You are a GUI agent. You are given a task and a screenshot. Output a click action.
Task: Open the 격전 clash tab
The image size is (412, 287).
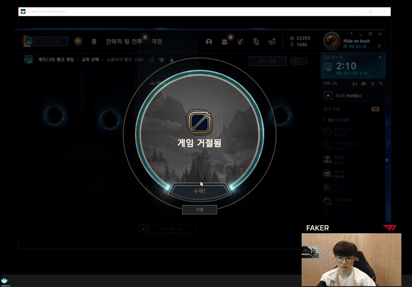[x=157, y=41]
